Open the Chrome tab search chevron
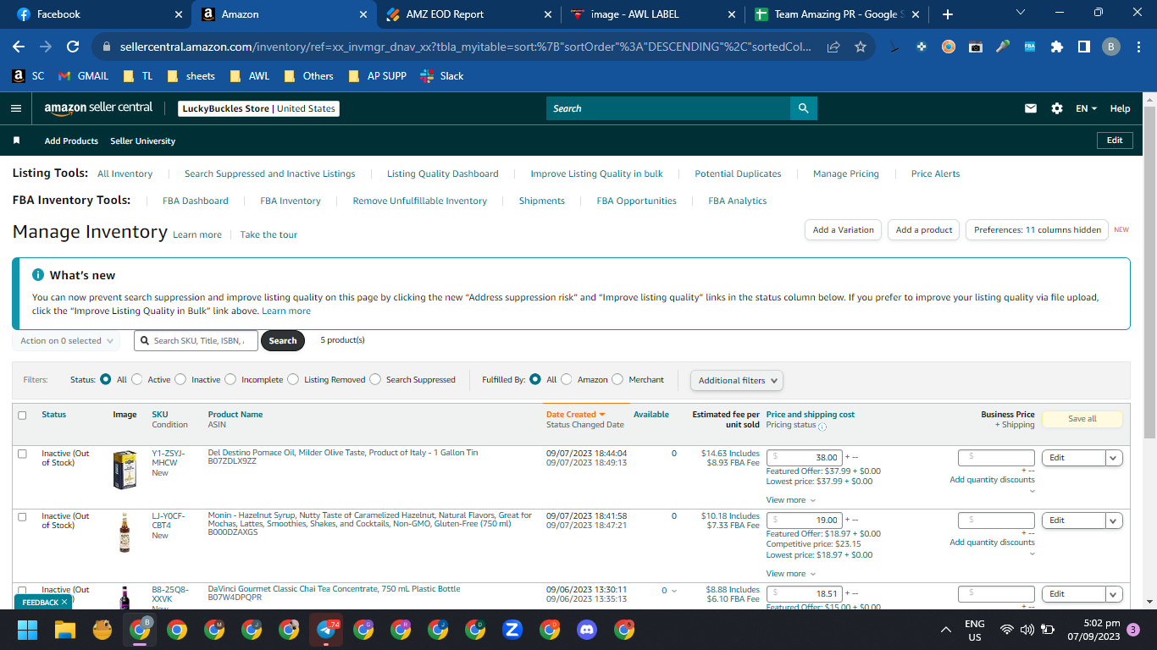 pos(1020,13)
